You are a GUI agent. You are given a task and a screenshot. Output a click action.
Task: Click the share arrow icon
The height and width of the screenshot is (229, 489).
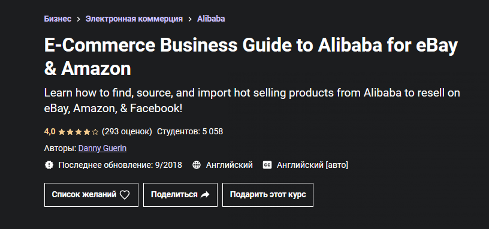tap(205, 195)
